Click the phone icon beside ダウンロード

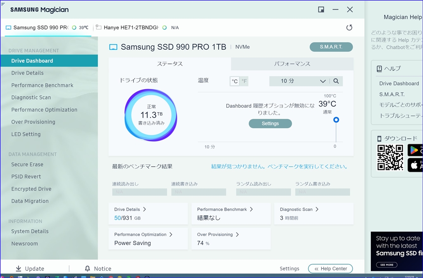coord(379,139)
